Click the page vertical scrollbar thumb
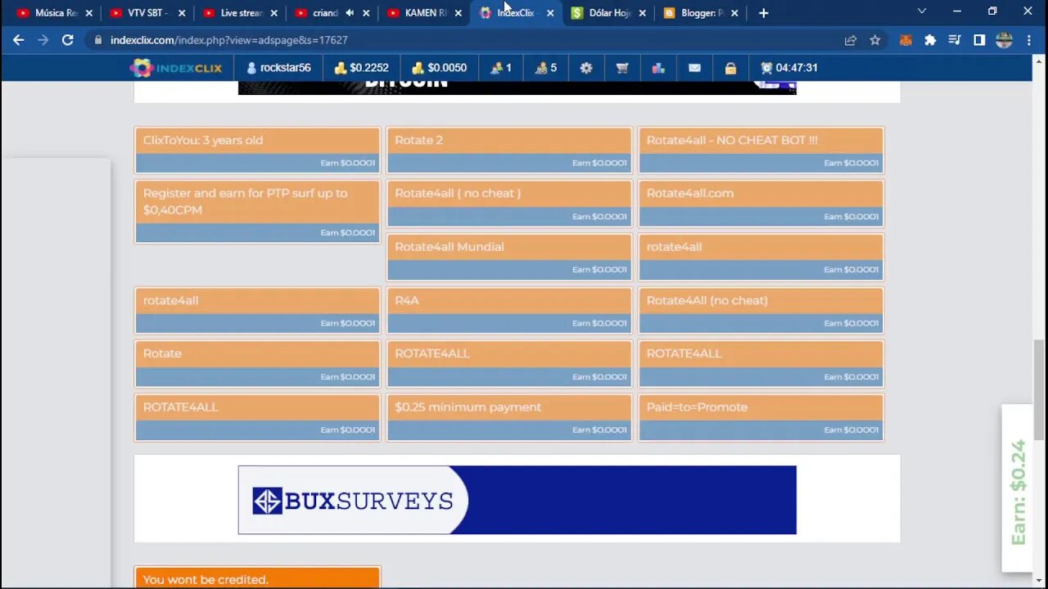The width and height of the screenshot is (1048, 589). coord(1040,390)
